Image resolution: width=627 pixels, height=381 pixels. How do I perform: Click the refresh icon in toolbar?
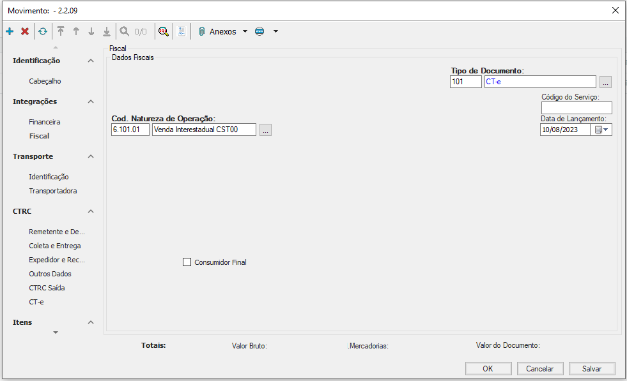coord(43,31)
